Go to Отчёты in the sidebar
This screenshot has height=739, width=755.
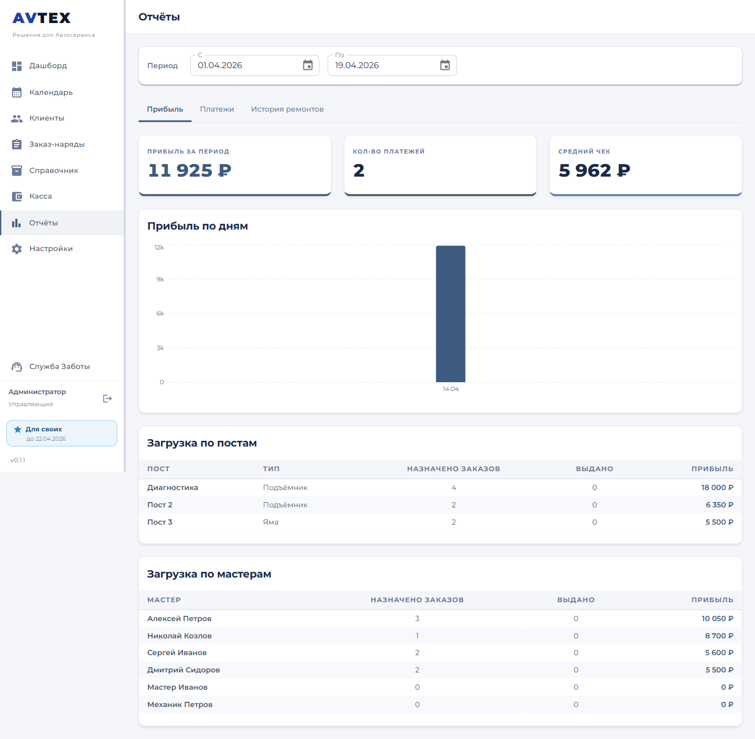44,223
